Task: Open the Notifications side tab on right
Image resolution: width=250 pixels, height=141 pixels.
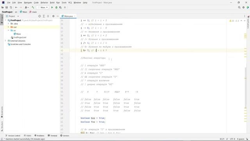Action: pos(248,22)
